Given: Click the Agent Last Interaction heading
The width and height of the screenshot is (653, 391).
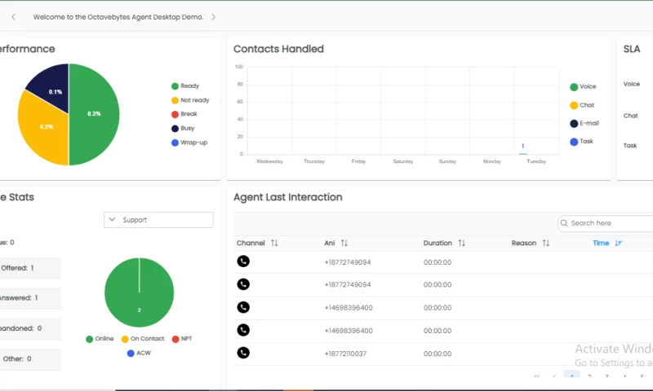Looking at the screenshot, I should pos(288,197).
